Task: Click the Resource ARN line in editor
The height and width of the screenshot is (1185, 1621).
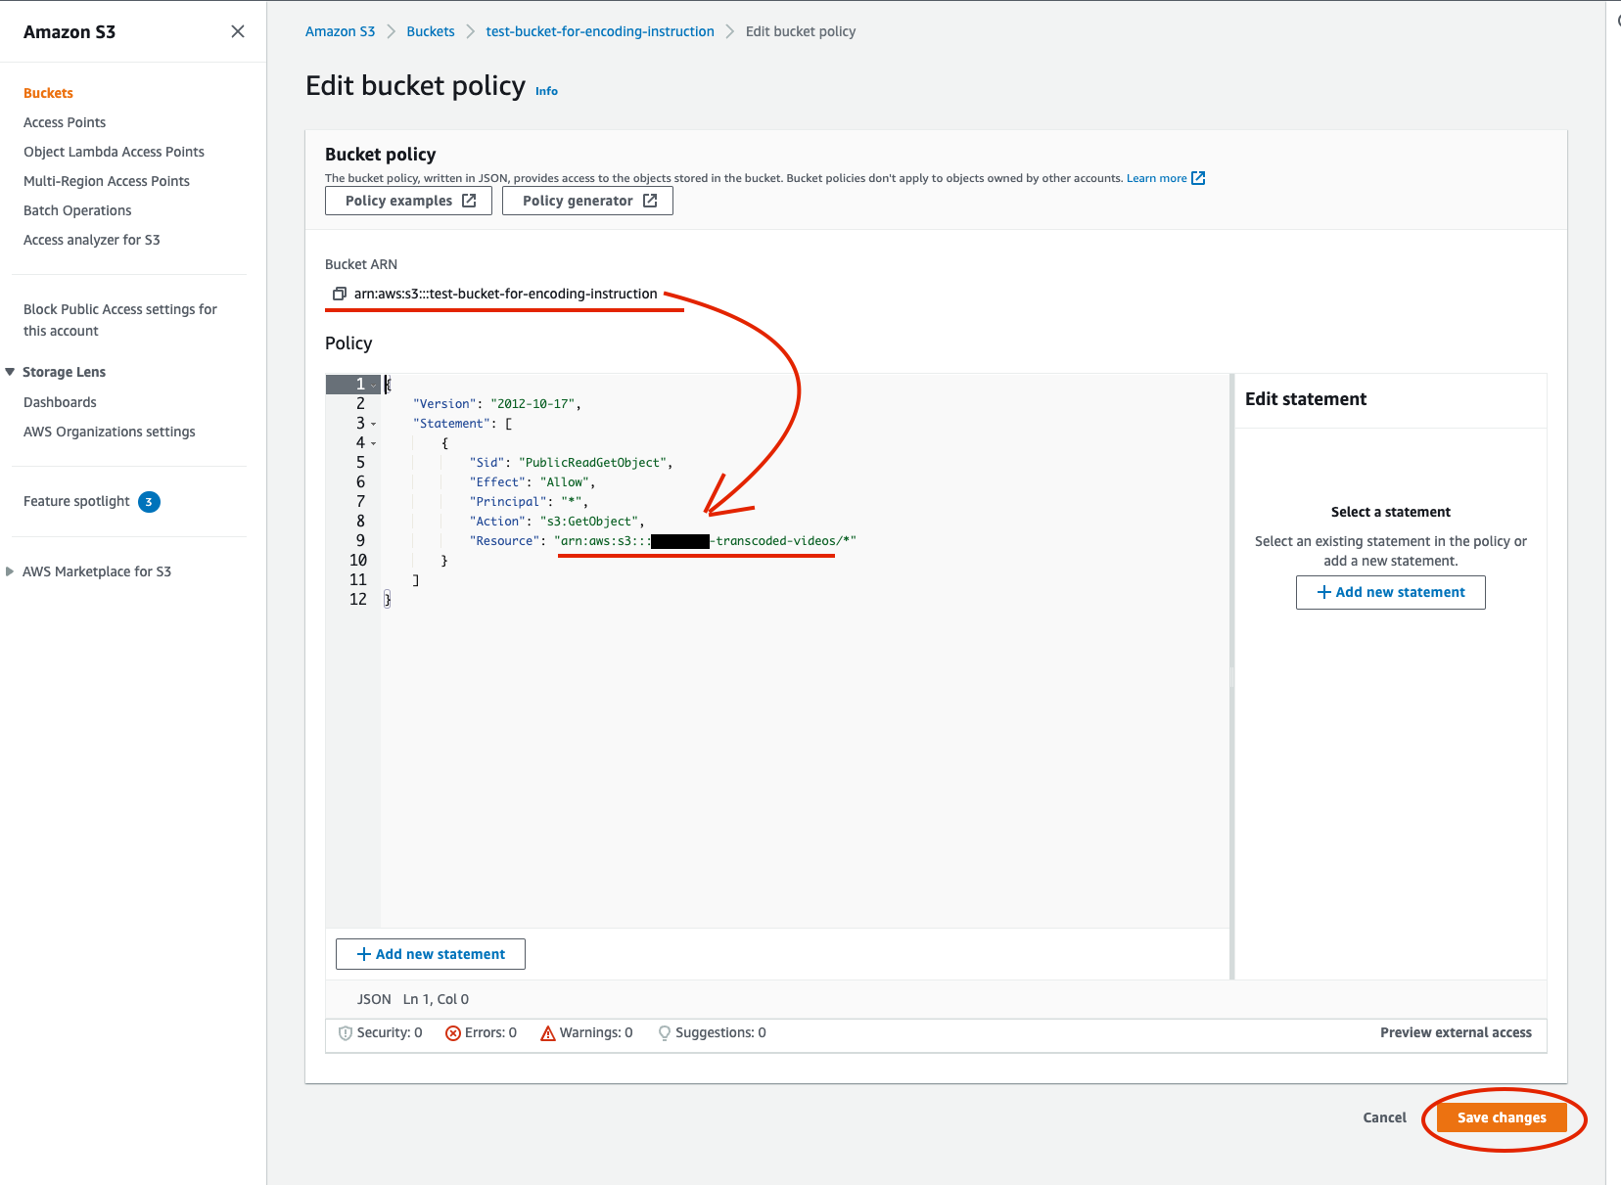Action: [x=705, y=541]
